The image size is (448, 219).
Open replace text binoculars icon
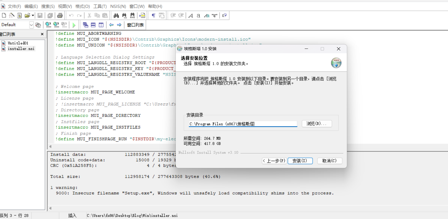pyautogui.click(x=133, y=15)
